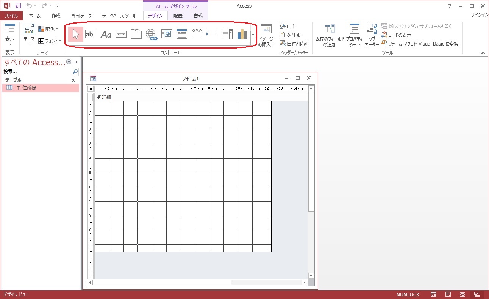This screenshot has width=489, height=299.
Task: Select the Web Browser control
Action: pyautogui.click(x=167, y=34)
